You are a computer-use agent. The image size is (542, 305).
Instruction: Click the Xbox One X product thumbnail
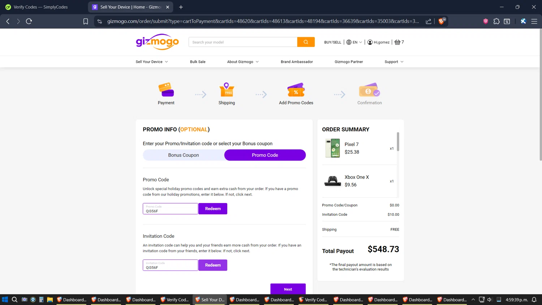(332, 181)
